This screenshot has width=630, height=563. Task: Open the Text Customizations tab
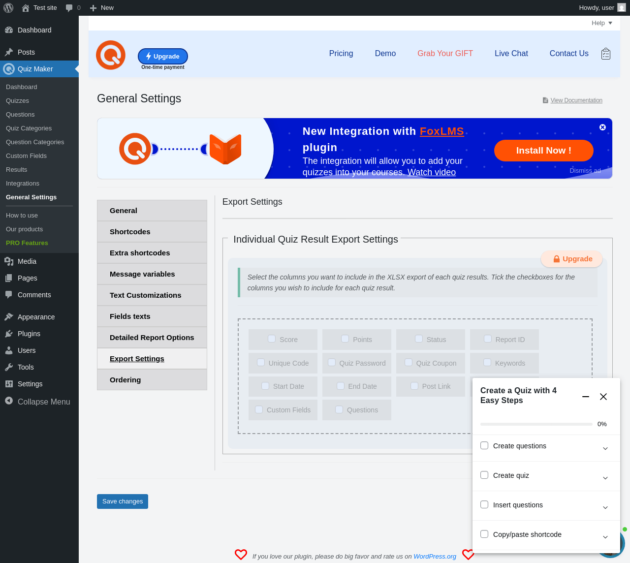click(x=152, y=295)
